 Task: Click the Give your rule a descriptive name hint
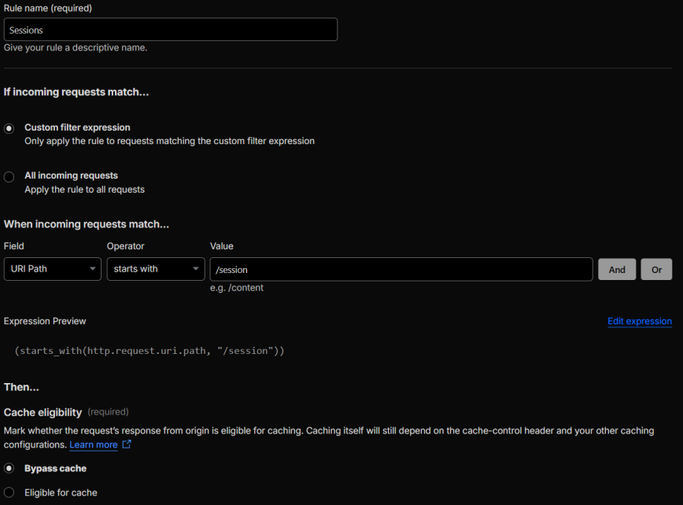[76, 47]
